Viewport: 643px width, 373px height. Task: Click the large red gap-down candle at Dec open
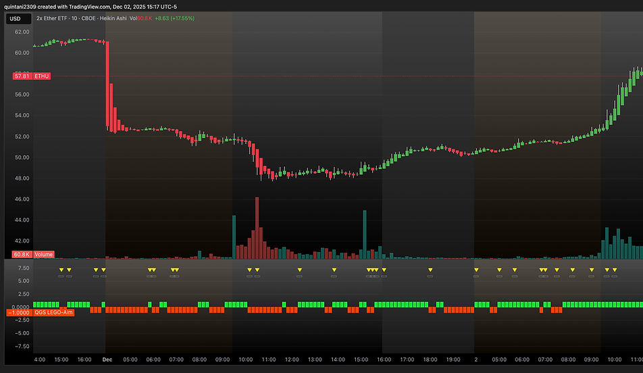pos(107,84)
